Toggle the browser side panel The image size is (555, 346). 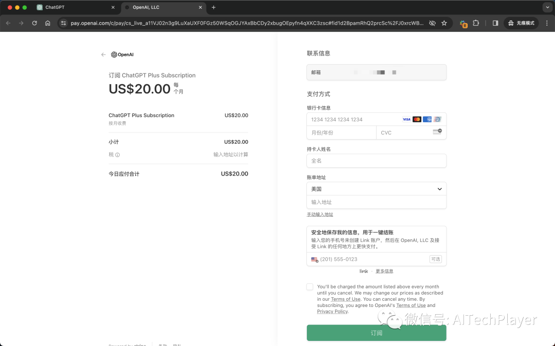tap(495, 23)
